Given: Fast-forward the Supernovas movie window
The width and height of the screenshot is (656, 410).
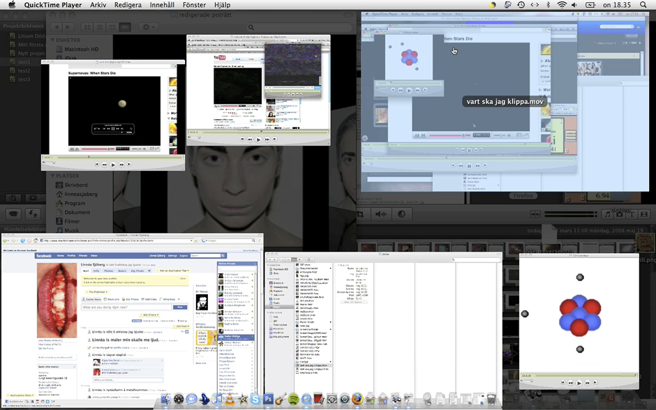Looking at the screenshot, I should click(121, 165).
